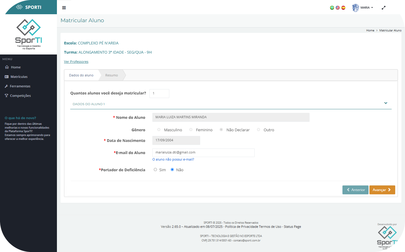This screenshot has height=252, width=405.
Task: Collapse the Dados do Aluno 1 section
Action: tap(386, 103)
